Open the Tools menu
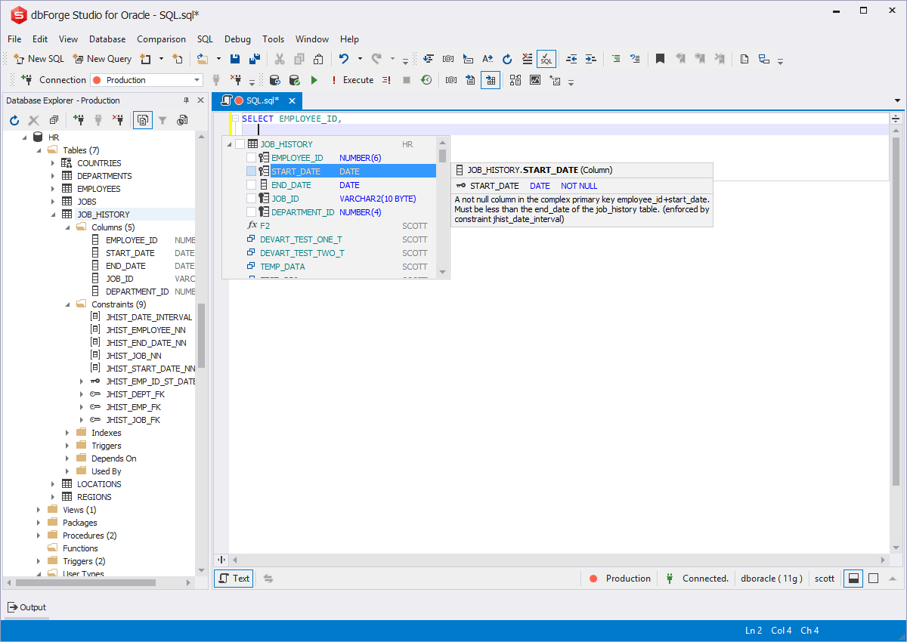The height and width of the screenshot is (642, 907). click(x=274, y=39)
